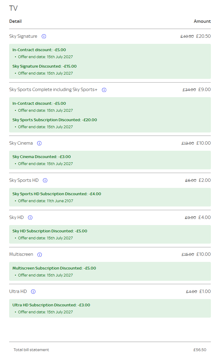Click the Detail column header
Viewport: 224px width, 356px height.
(x=16, y=21)
